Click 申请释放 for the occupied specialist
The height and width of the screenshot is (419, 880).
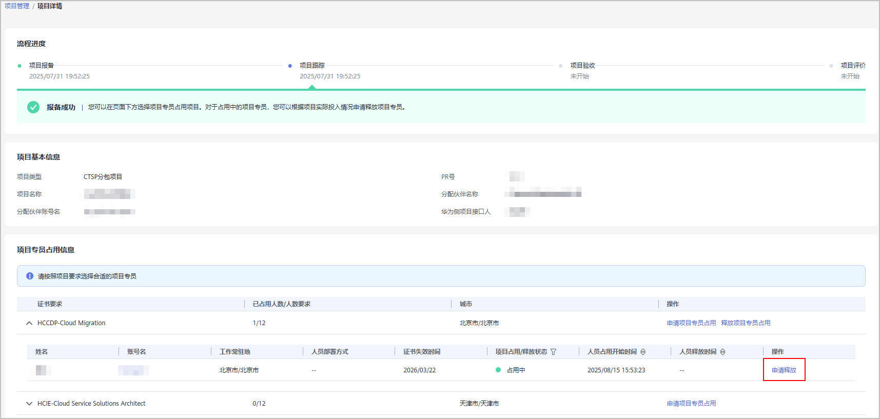click(x=784, y=370)
